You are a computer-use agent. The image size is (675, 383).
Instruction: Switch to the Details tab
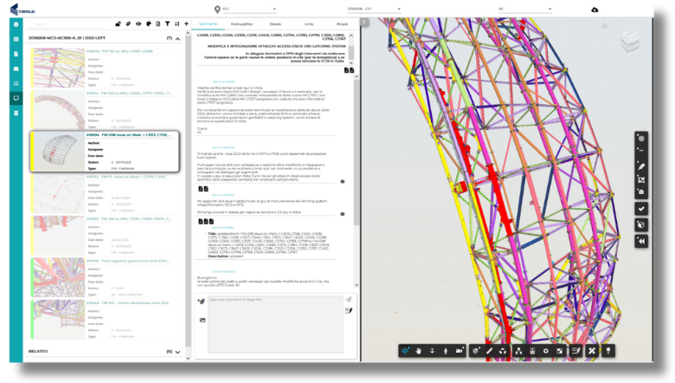click(275, 24)
